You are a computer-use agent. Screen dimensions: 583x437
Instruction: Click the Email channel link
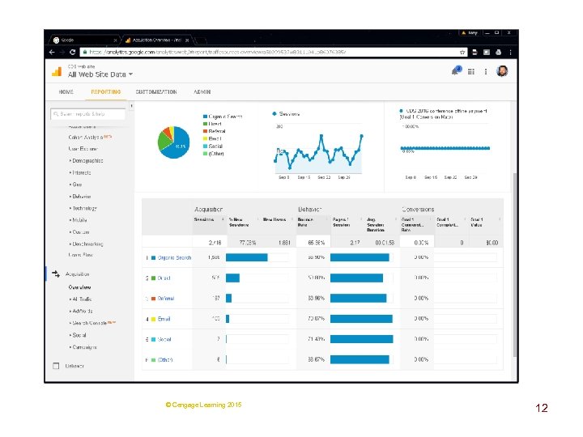(164, 319)
